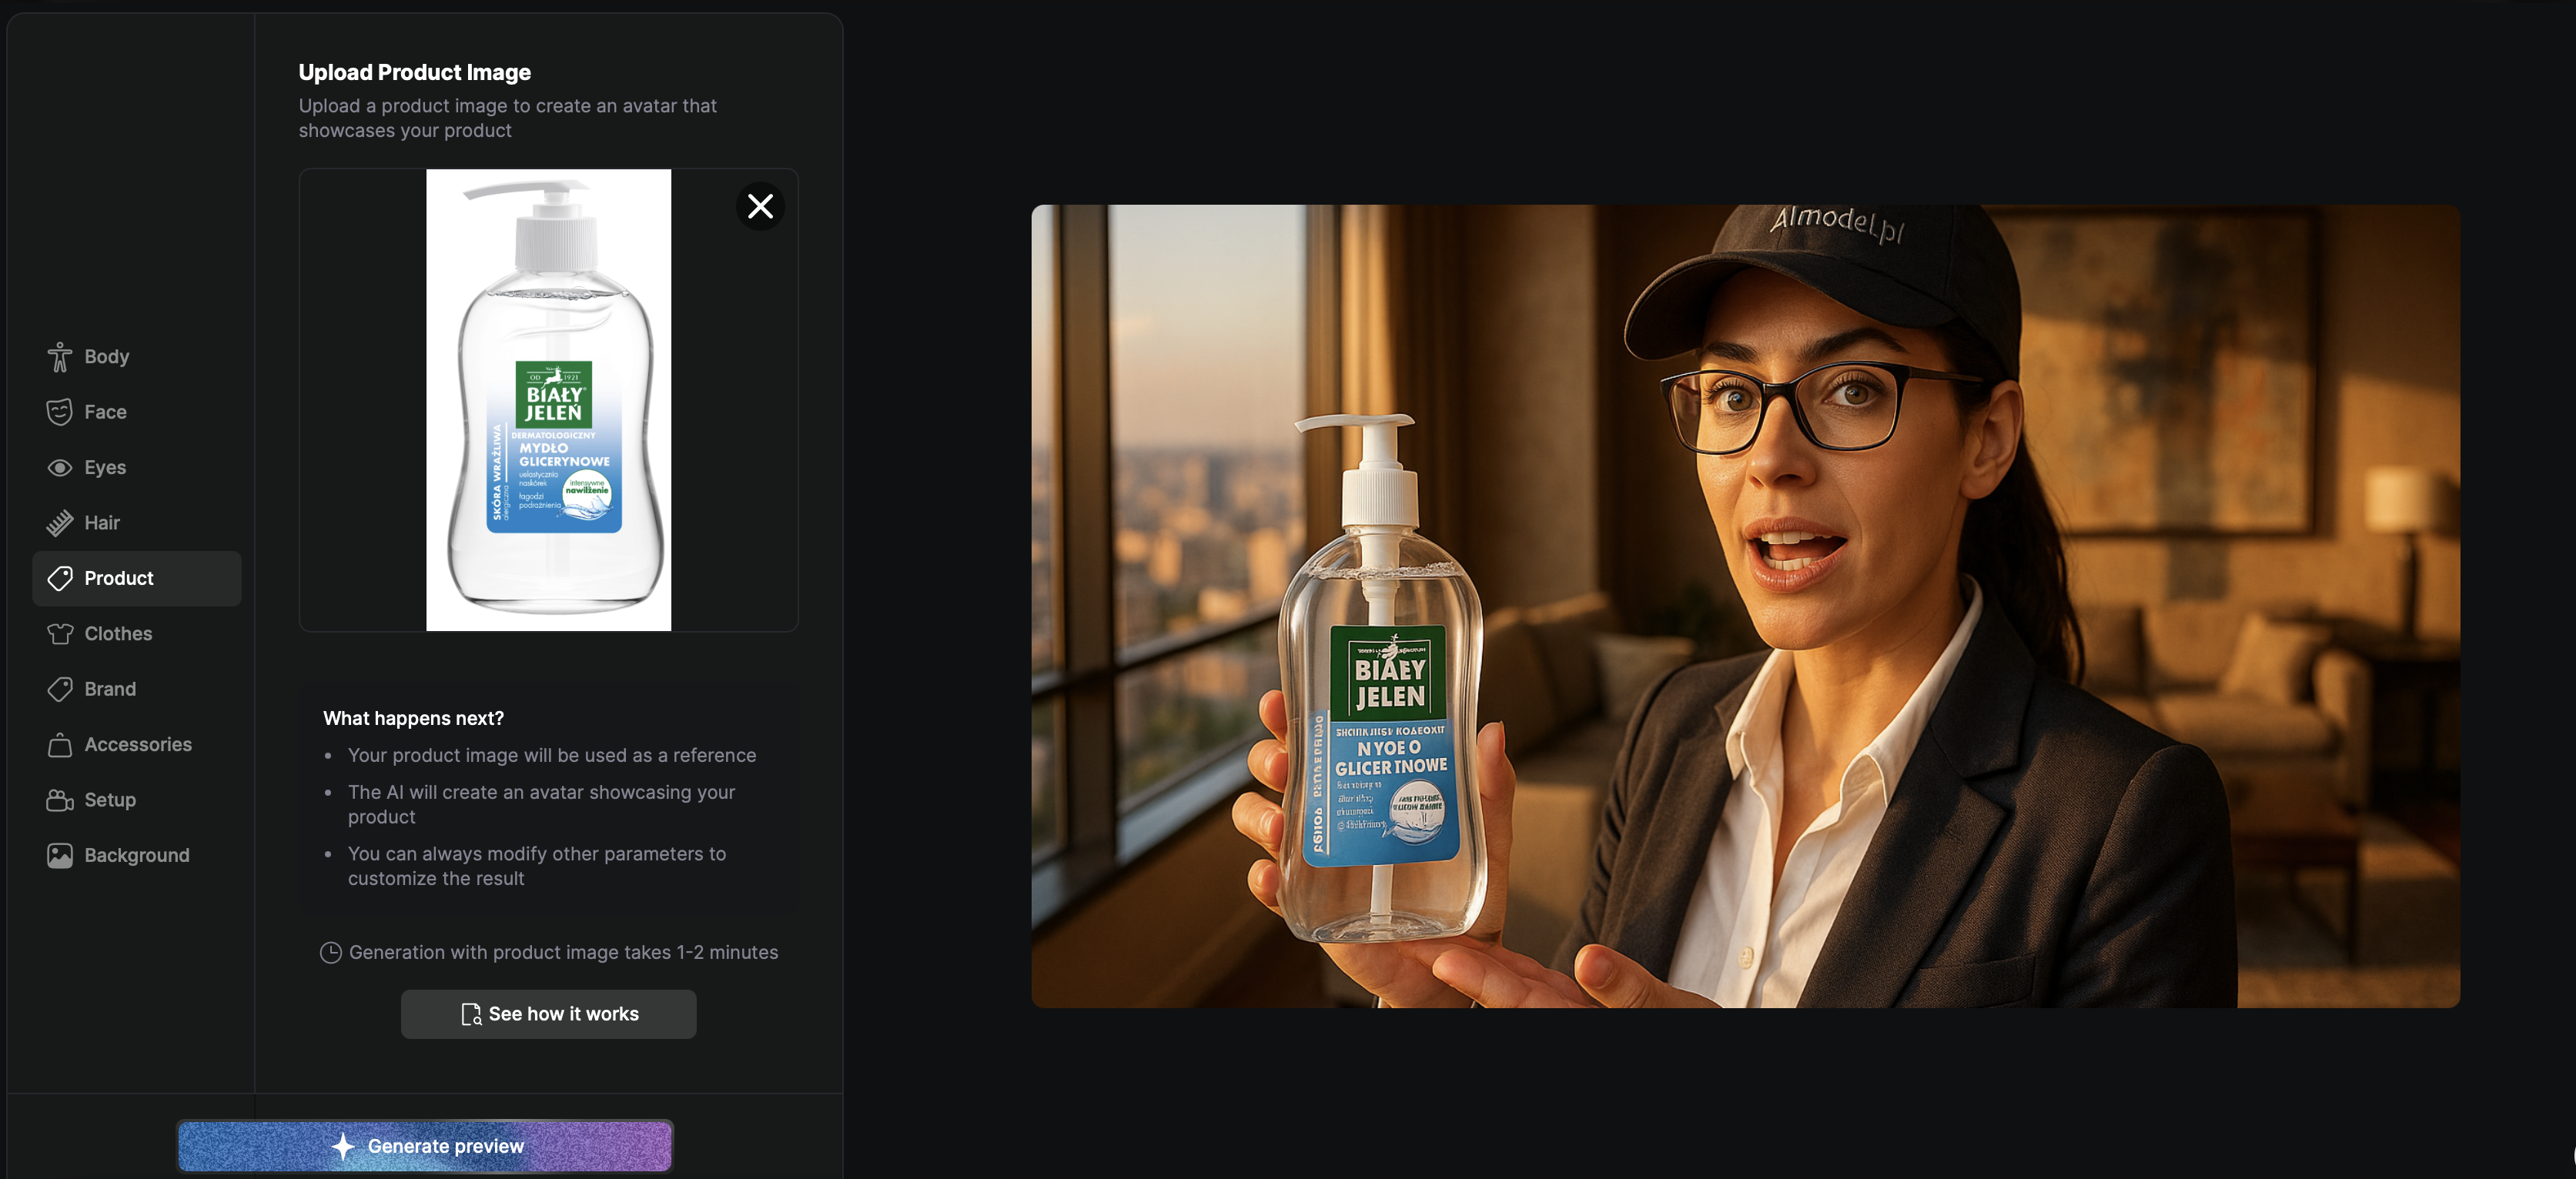Click 'Generation with product image takes 1-2 minutes'
The image size is (2576, 1179).
pos(563,953)
